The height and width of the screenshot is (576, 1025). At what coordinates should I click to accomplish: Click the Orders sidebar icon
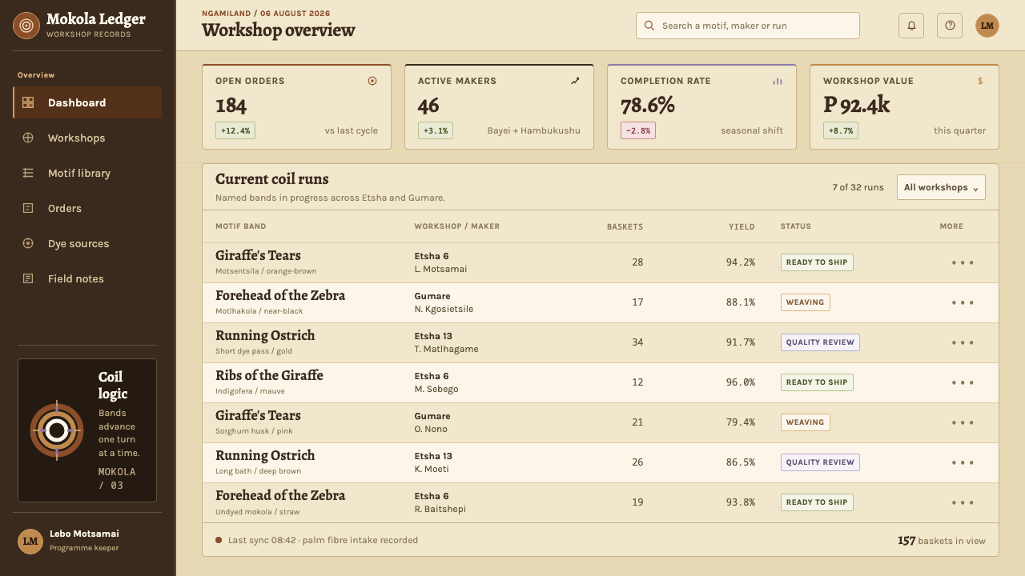[28, 208]
